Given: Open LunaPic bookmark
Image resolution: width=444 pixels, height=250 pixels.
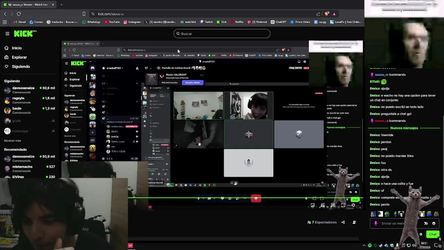Looking at the screenshot, I should point(346,22).
